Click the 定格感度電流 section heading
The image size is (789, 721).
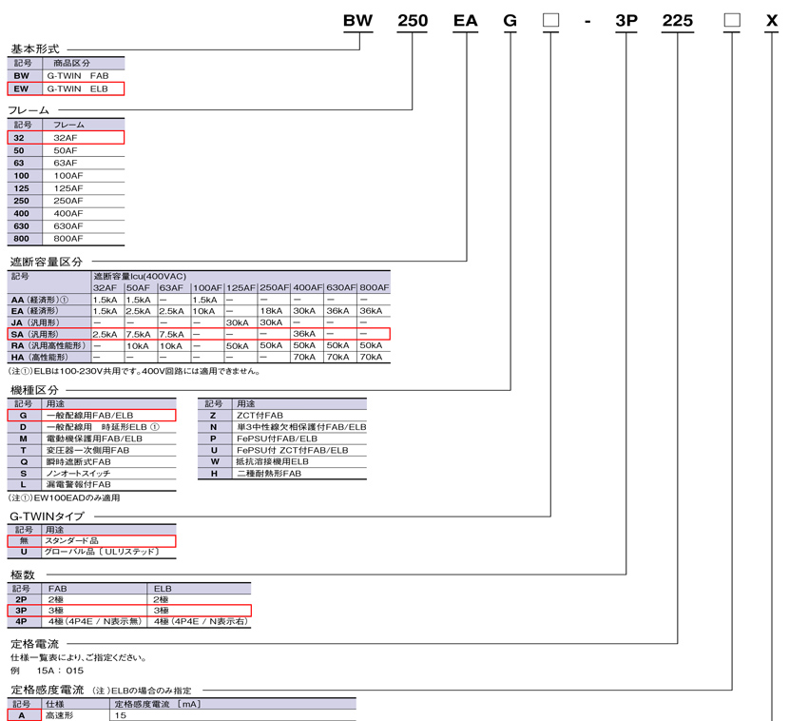click(x=48, y=690)
